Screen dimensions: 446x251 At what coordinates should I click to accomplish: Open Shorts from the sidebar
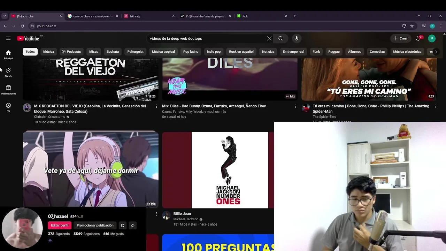click(x=8, y=72)
